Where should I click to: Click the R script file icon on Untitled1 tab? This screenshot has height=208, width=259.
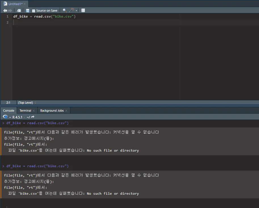(x=5, y=4)
